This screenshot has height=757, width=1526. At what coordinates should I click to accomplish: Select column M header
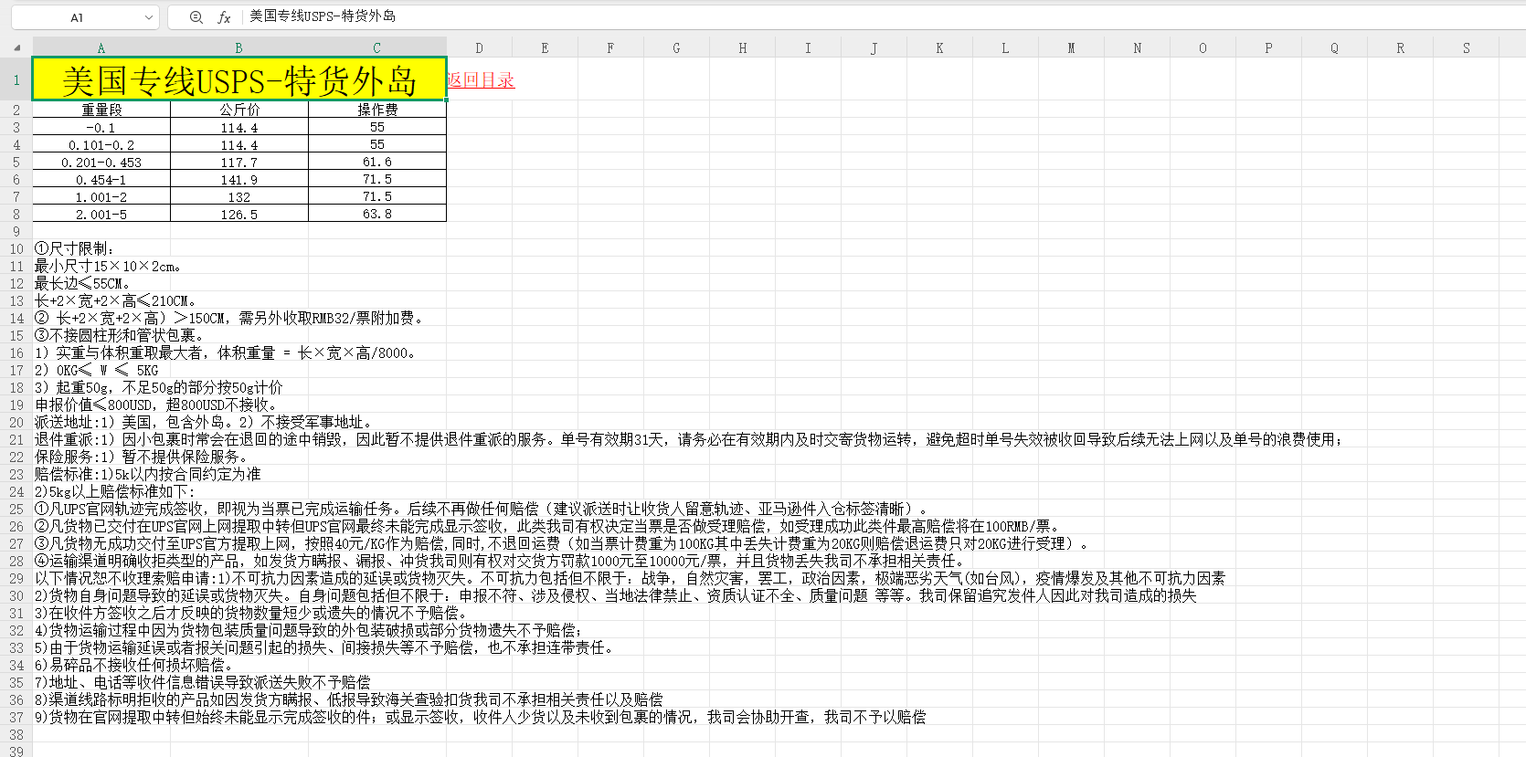point(1071,47)
